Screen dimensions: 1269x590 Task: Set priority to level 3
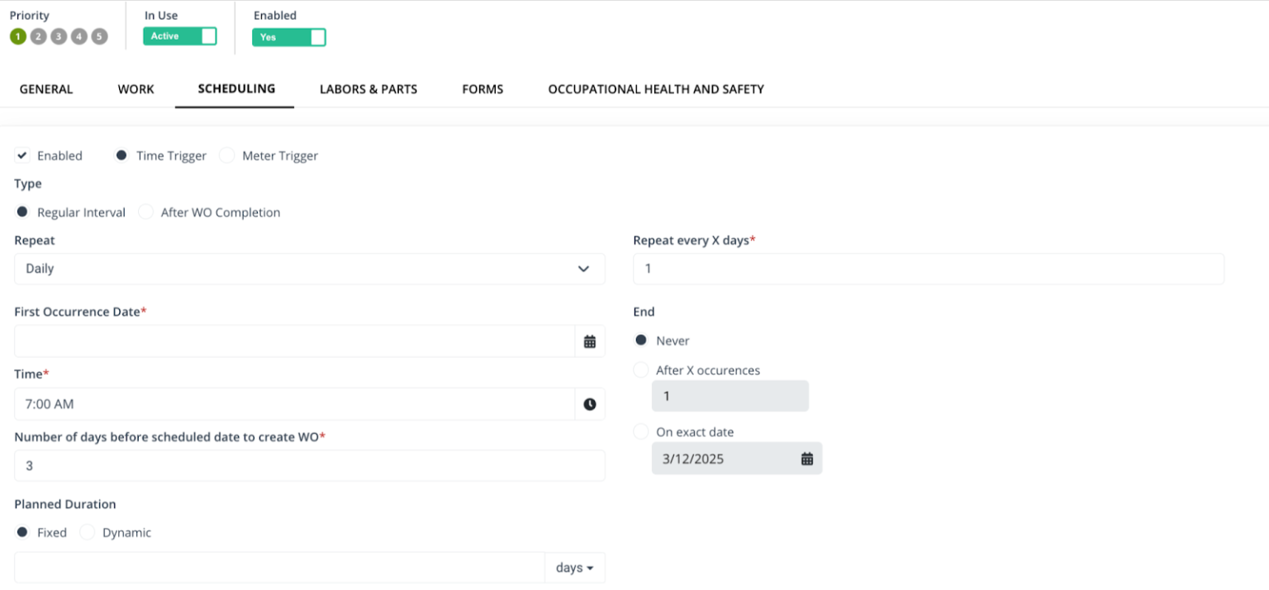click(x=58, y=36)
